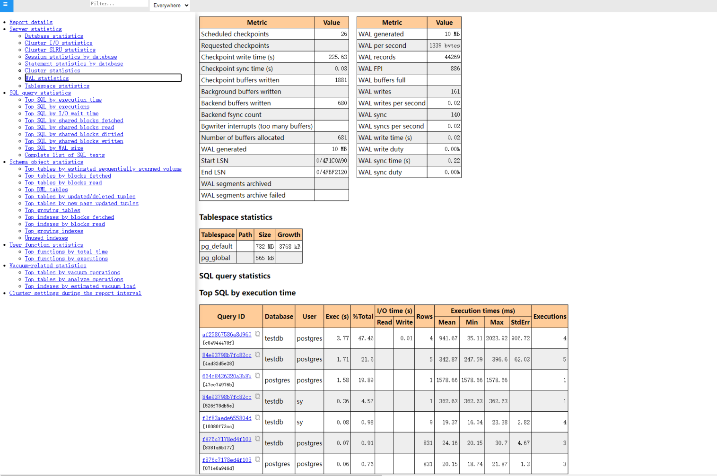Jump to Top growing indexes

[x=54, y=231]
